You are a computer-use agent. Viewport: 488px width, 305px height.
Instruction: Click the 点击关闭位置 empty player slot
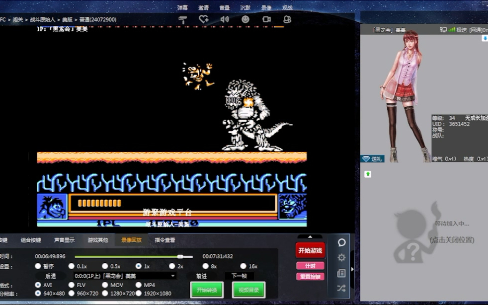(x=452, y=240)
